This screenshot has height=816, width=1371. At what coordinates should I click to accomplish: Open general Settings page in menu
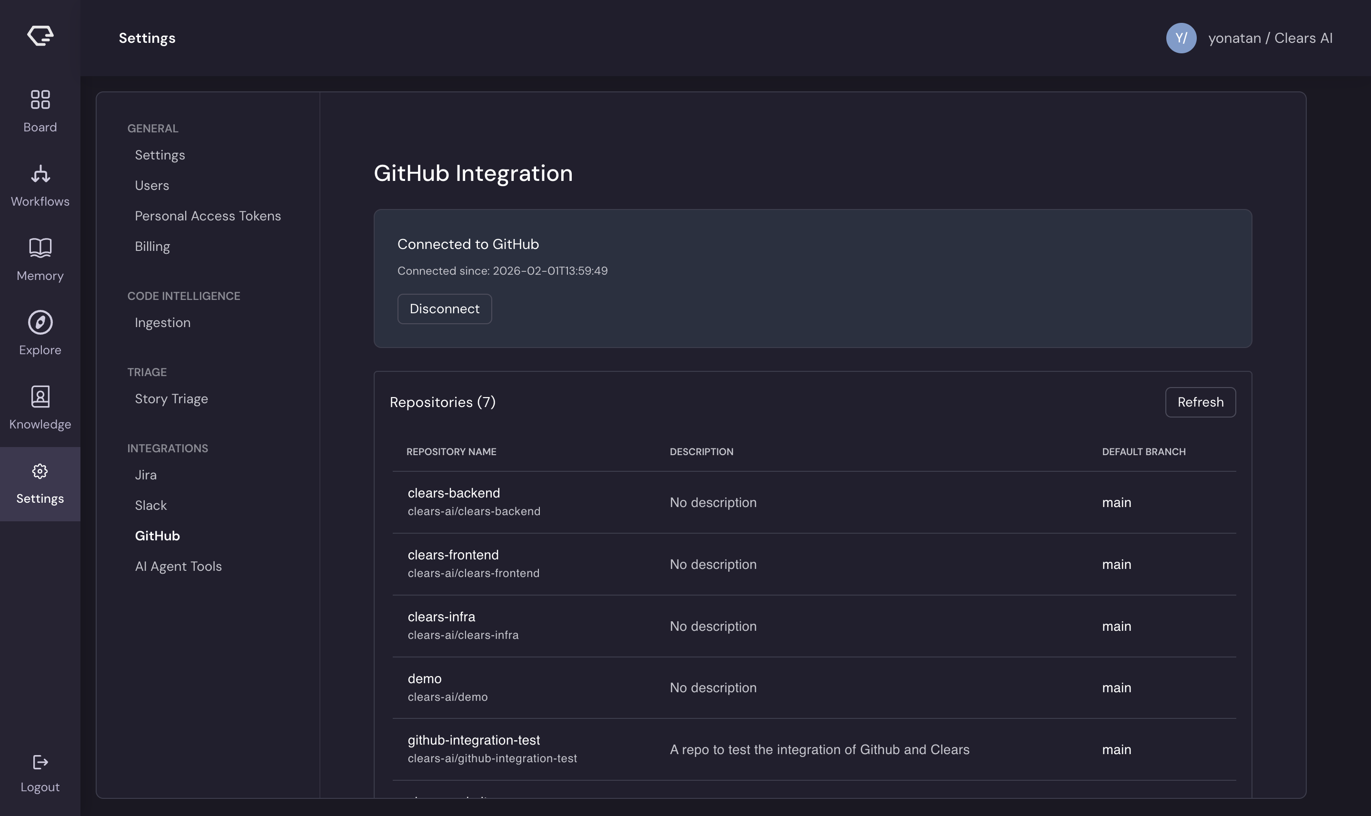pyautogui.click(x=160, y=155)
